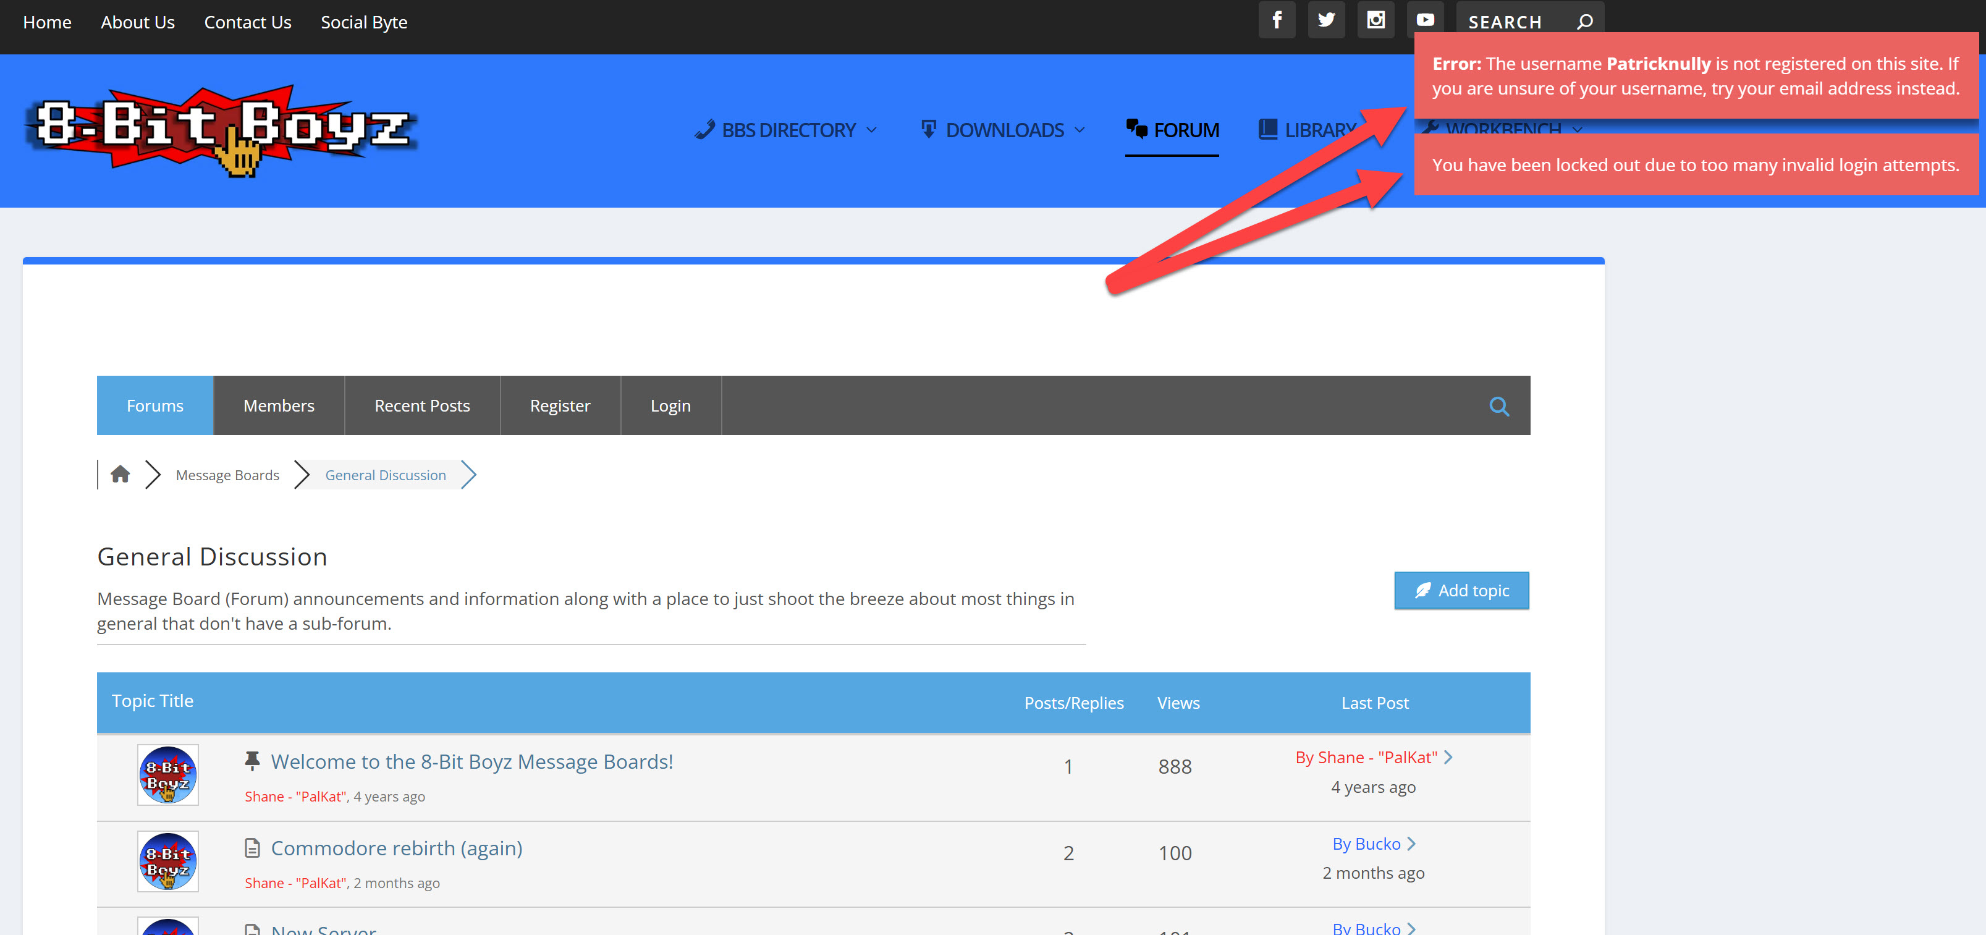Image resolution: width=1986 pixels, height=935 pixels.
Task: Click the 888 views count
Action: click(1175, 766)
